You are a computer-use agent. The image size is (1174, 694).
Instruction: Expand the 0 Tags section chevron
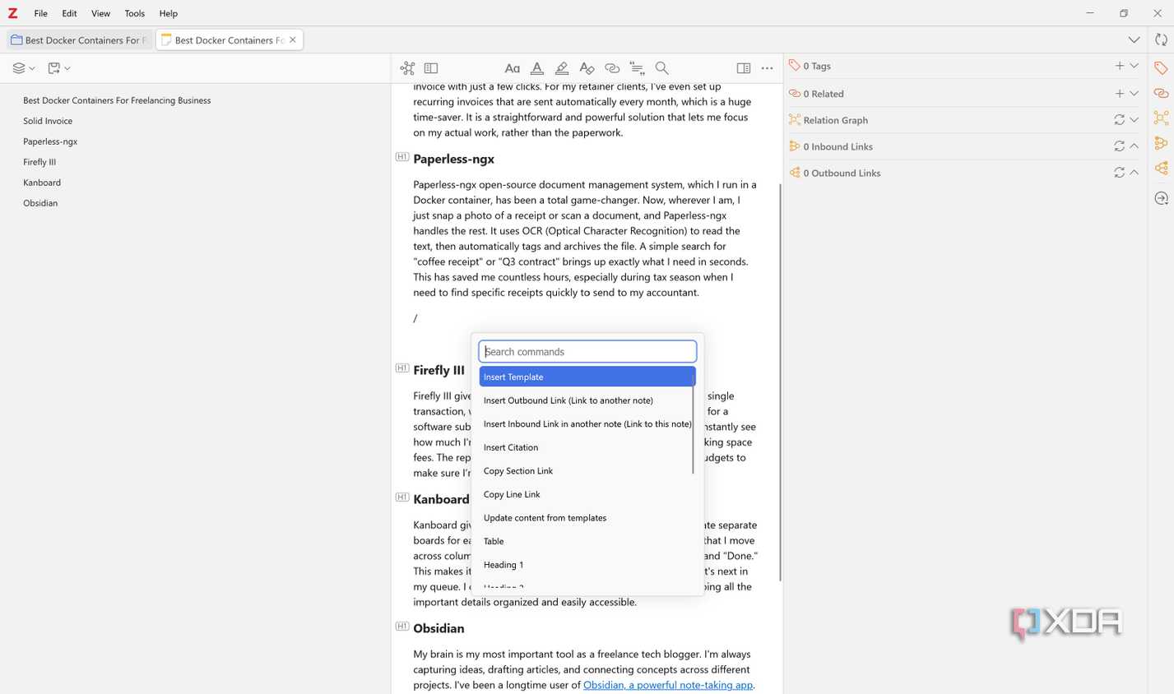pos(1135,66)
